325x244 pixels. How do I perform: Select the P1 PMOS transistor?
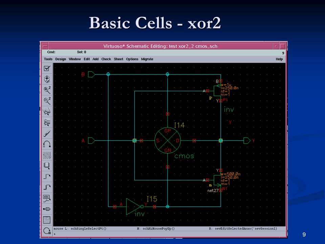pos(217,91)
